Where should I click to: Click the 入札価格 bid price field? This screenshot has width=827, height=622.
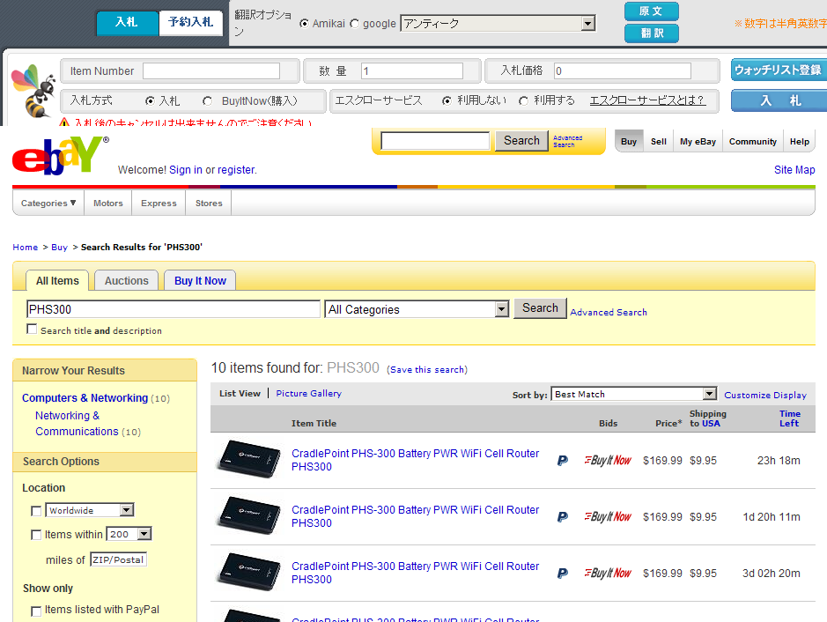(x=623, y=71)
